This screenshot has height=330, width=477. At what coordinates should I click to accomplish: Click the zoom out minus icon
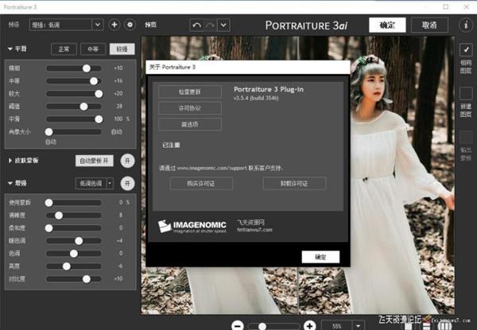click(x=238, y=326)
